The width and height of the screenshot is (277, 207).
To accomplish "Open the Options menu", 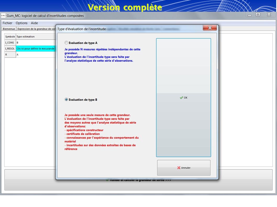I will [21, 23].
